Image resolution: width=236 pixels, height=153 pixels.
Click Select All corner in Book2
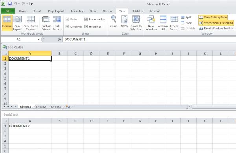tap(5, 121)
